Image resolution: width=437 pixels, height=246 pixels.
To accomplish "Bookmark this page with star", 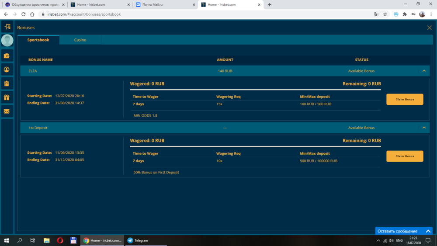I will pyautogui.click(x=385, y=14).
